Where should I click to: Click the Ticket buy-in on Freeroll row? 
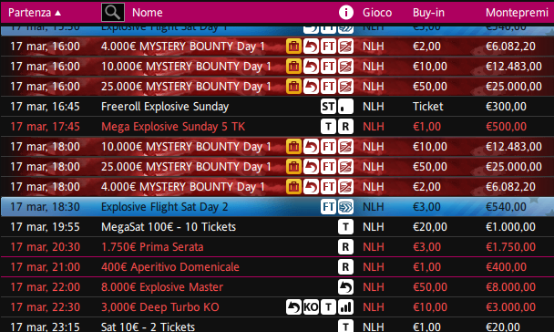point(428,107)
